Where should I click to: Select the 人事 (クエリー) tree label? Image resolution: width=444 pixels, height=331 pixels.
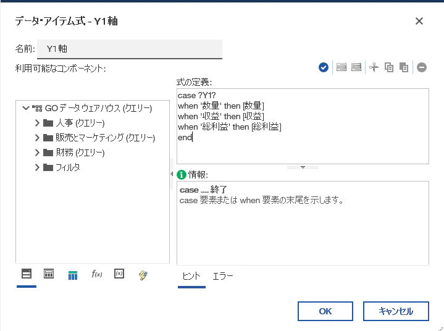(80, 123)
